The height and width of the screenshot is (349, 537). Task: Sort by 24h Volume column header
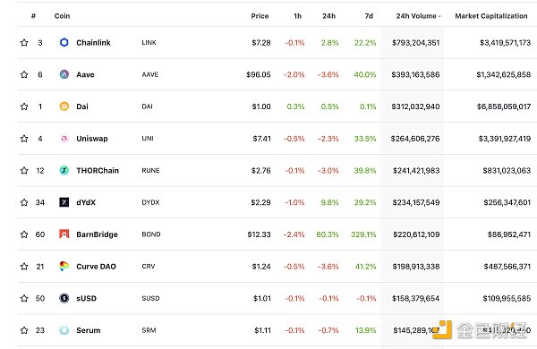[418, 16]
